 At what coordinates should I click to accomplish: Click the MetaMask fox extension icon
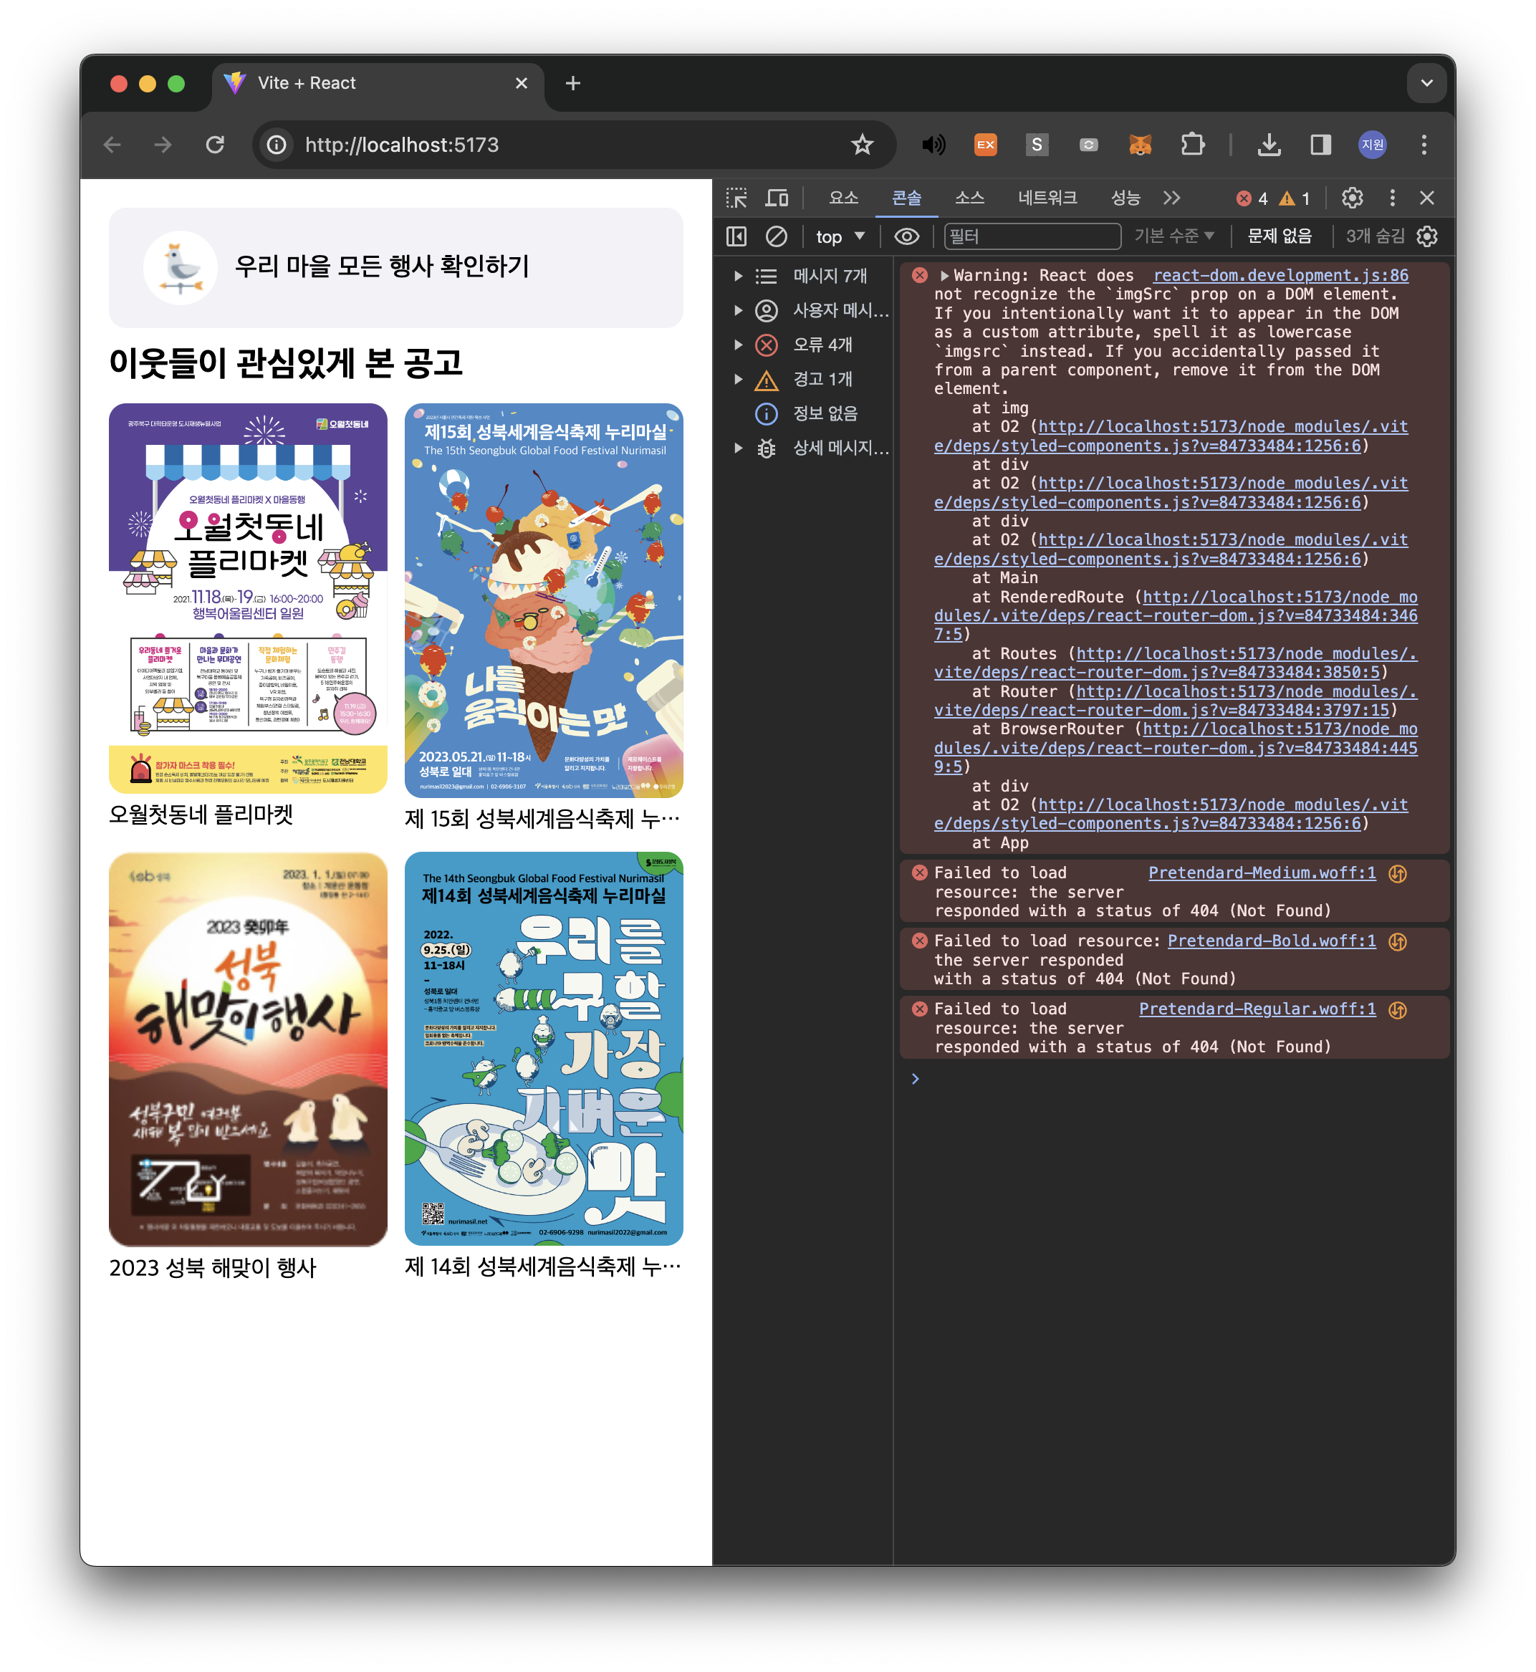(1141, 145)
